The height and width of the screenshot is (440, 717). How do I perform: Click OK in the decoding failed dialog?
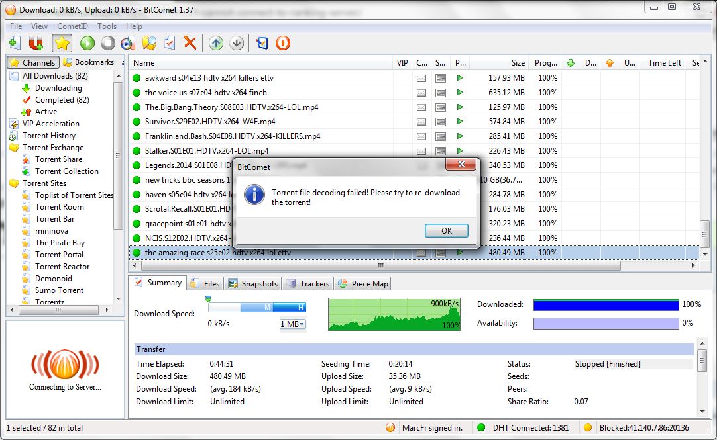coord(446,230)
